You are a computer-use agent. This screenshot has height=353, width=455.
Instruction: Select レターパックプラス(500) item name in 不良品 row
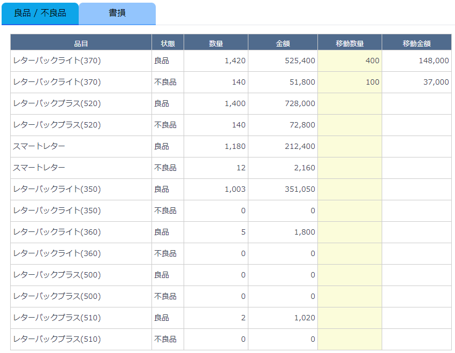point(57,296)
